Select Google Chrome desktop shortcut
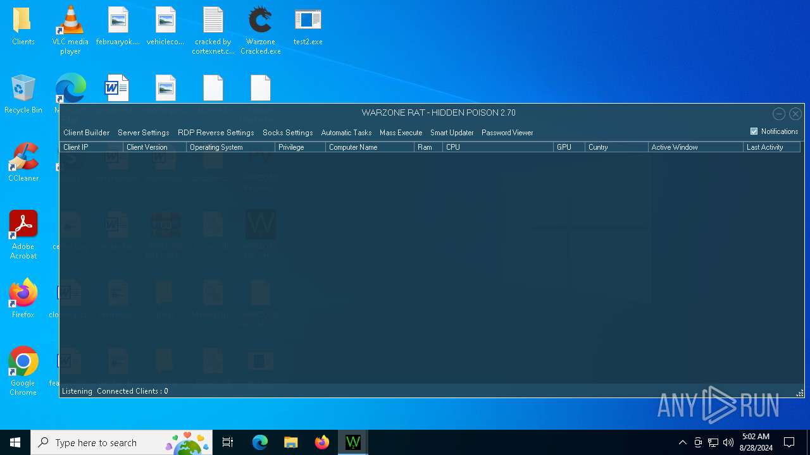810x455 pixels. (x=23, y=371)
